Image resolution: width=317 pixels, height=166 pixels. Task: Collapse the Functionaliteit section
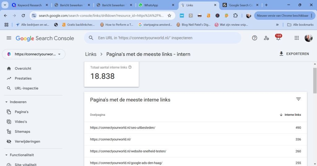[x=6, y=155]
